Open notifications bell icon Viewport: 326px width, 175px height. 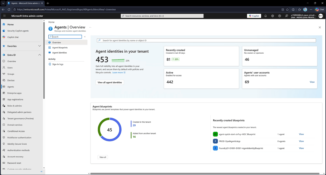pos(265,16)
